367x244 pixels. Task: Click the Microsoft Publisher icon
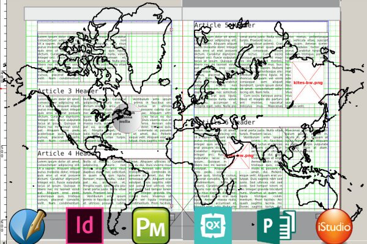pyautogui.click(x=276, y=226)
